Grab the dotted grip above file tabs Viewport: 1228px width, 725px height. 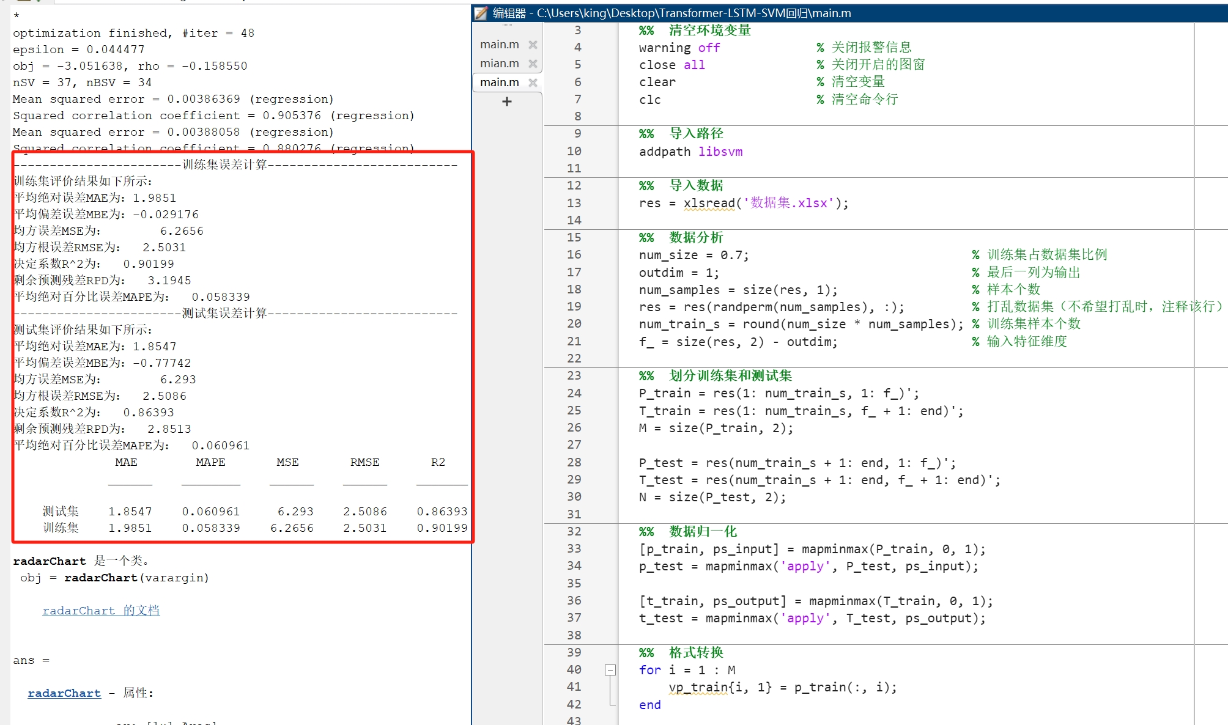[507, 25]
